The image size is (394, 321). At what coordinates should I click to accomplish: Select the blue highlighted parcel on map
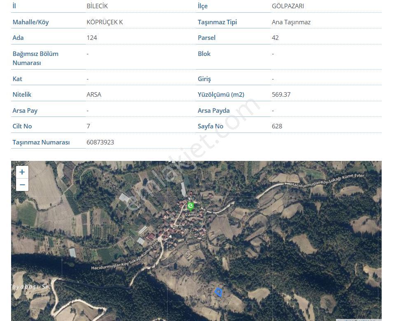coord(219,292)
